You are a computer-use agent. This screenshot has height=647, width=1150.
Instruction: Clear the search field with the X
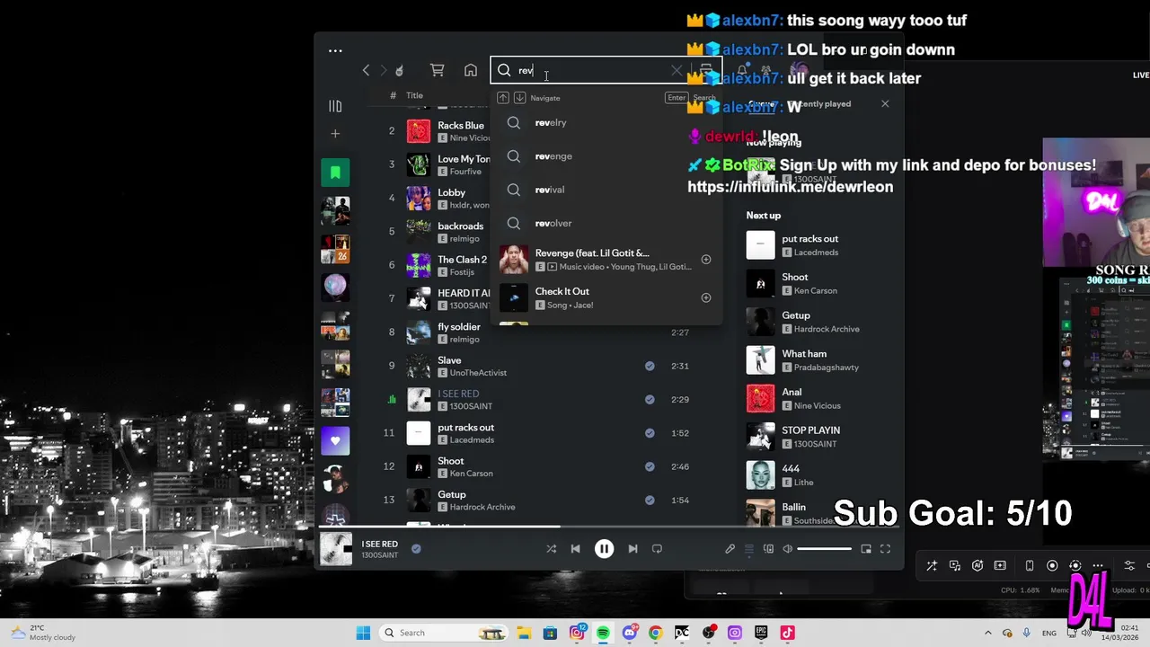677,70
